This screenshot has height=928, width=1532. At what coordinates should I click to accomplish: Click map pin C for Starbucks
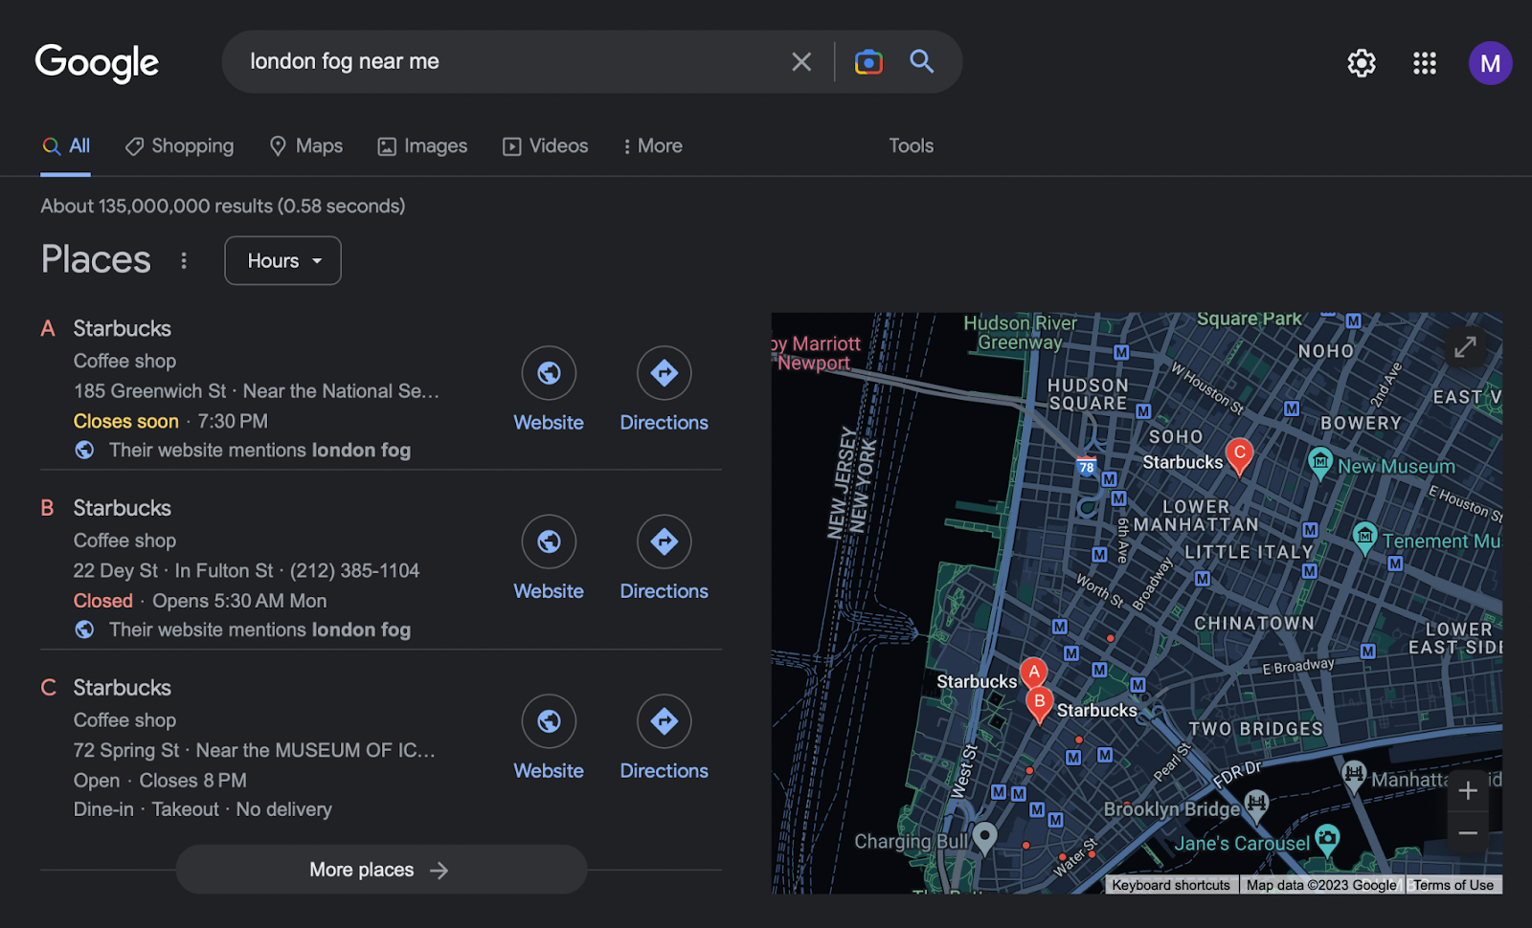1239,455
